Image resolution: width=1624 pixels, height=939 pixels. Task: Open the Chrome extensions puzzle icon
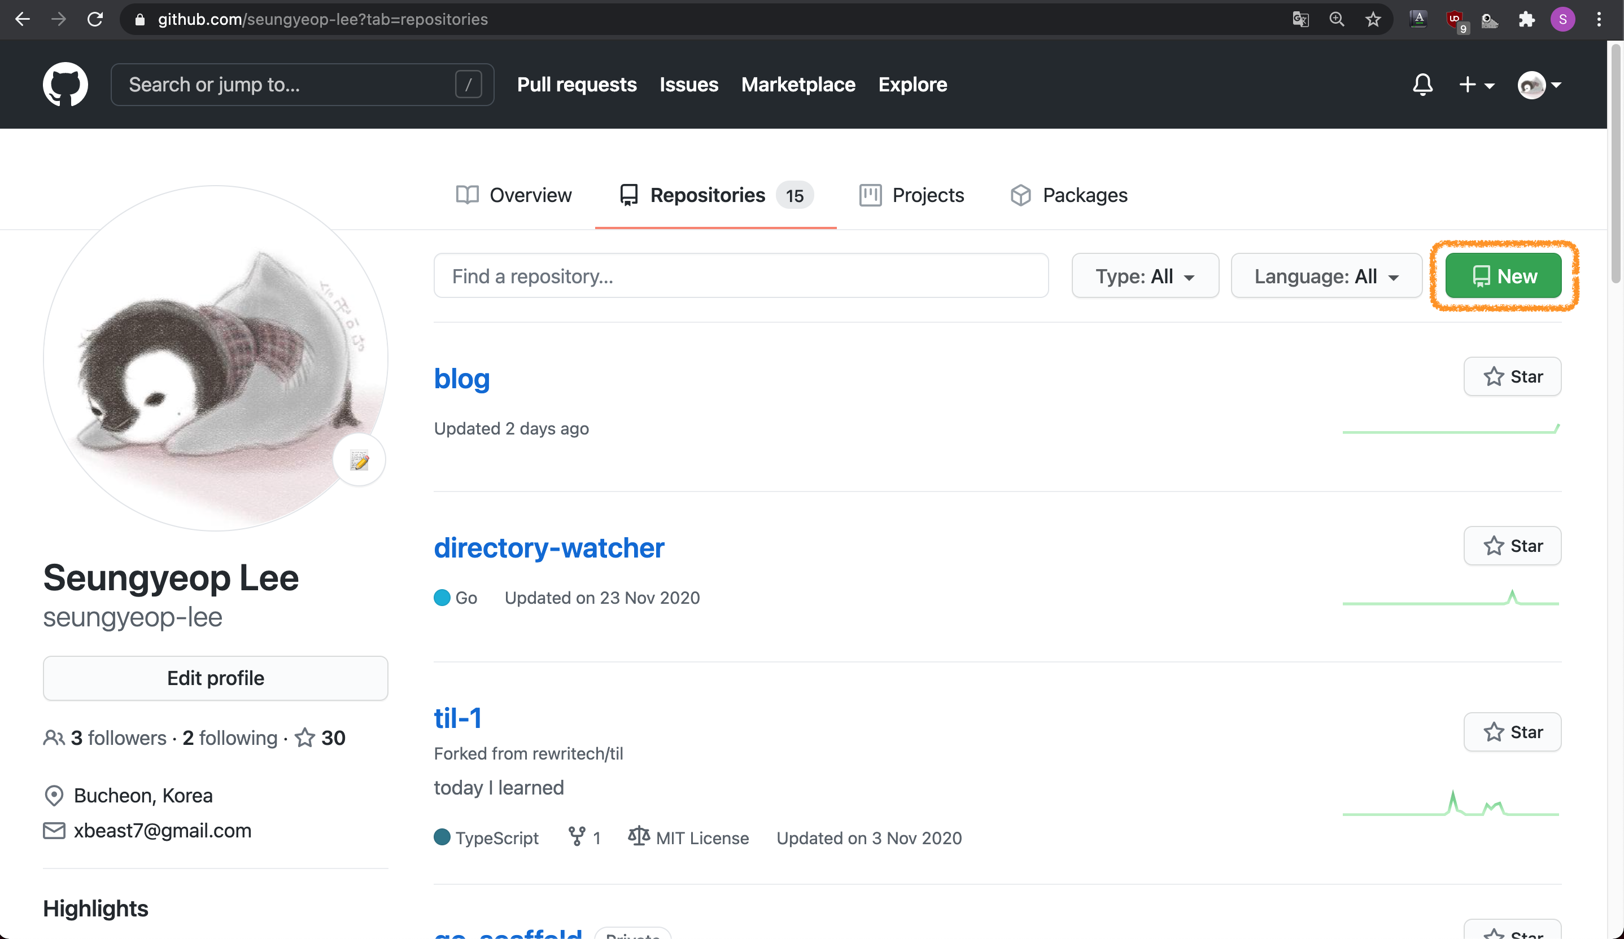point(1526,19)
